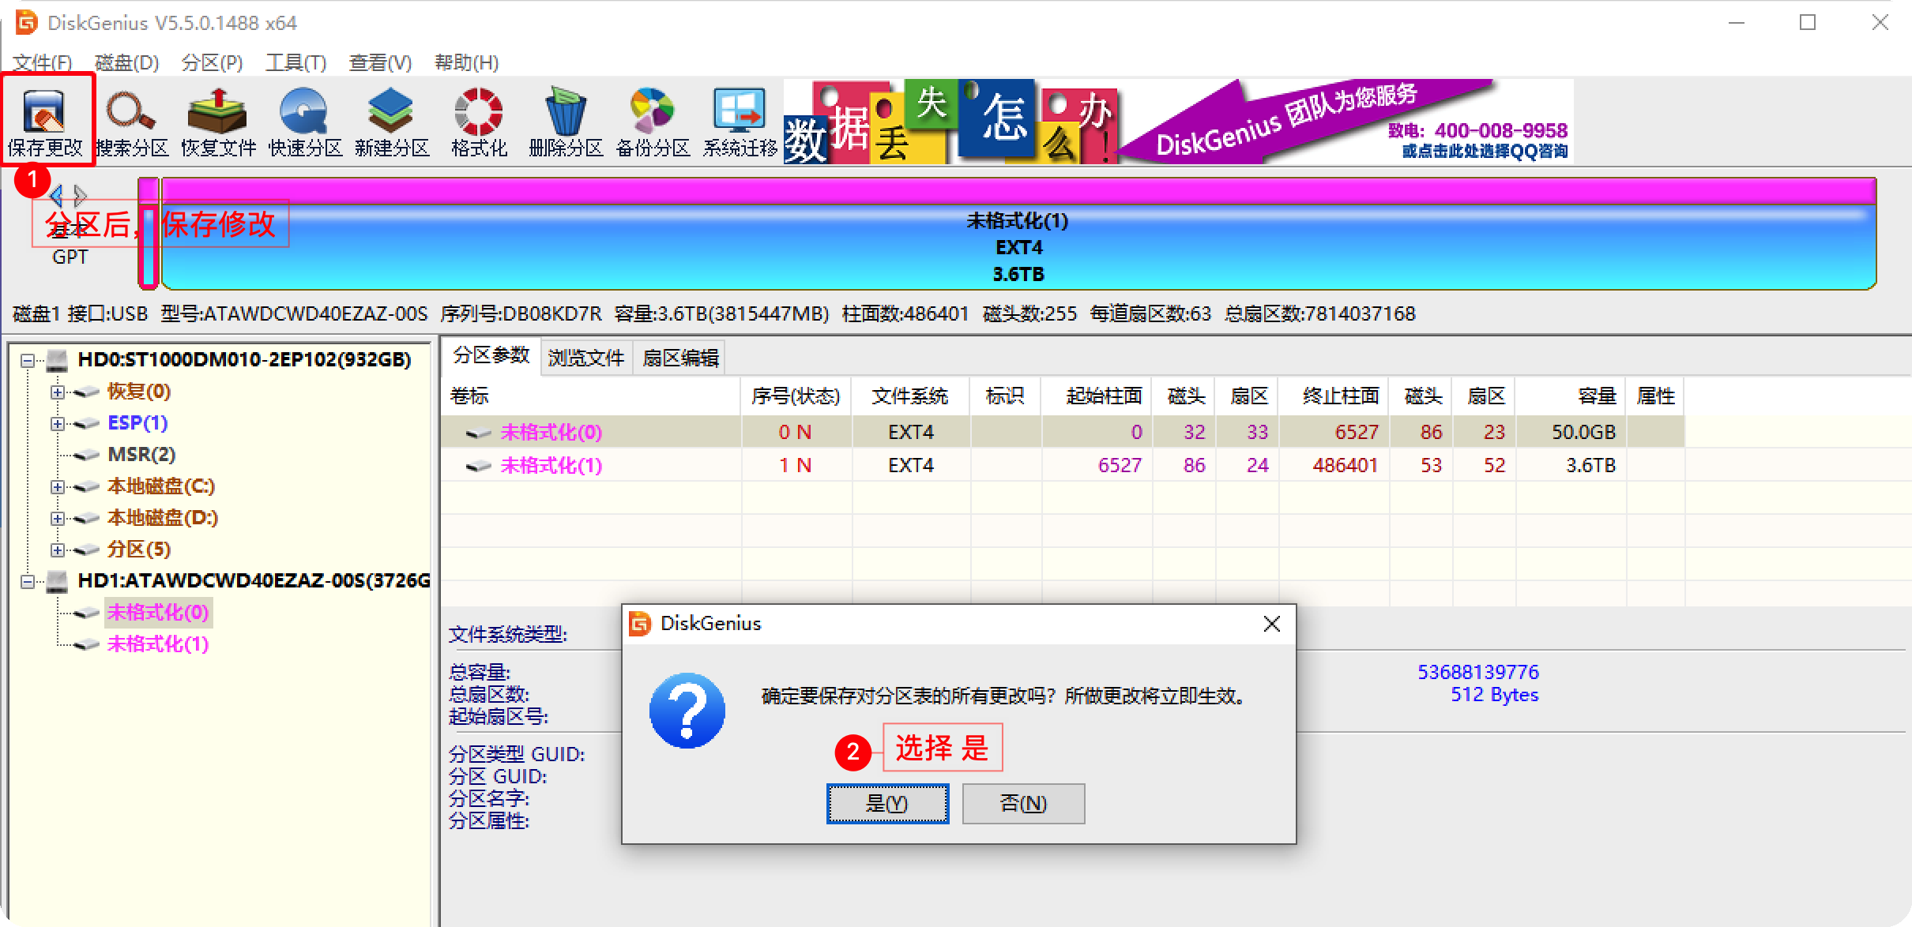The width and height of the screenshot is (1912, 927).
Task: Click the 序号(状态) column header
Action: pos(796,396)
